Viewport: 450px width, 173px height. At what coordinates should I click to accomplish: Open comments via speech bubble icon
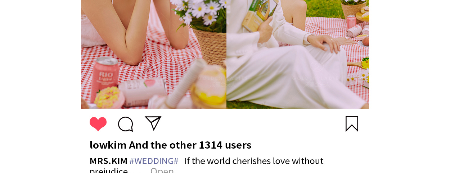pyautogui.click(x=126, y=124)
